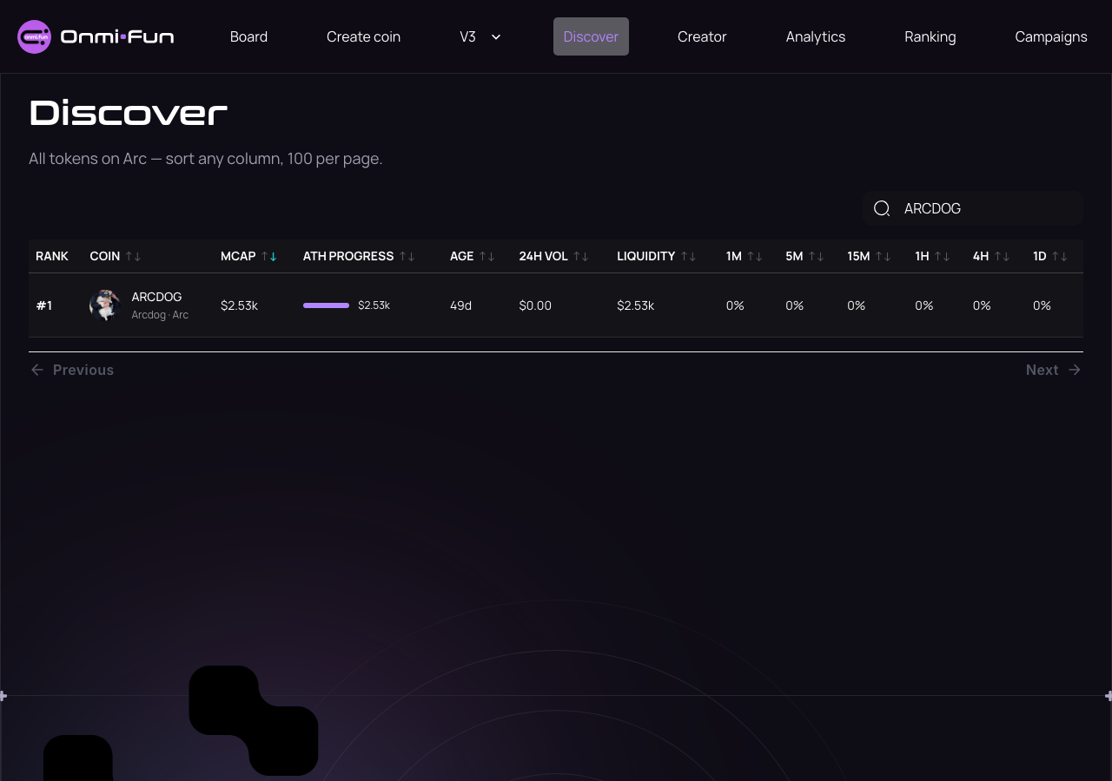
Task: Navigate to Analytics
Action: pyautogui.click(x=816, y=36)
